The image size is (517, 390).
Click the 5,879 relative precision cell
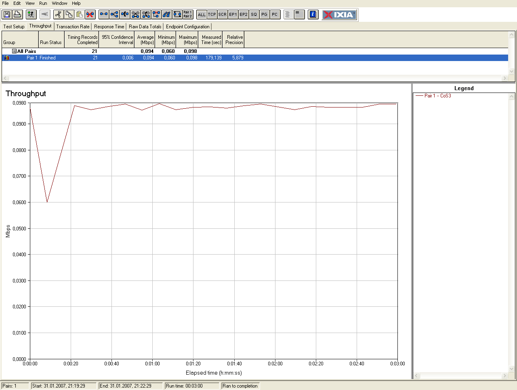(x=238, y=58)
